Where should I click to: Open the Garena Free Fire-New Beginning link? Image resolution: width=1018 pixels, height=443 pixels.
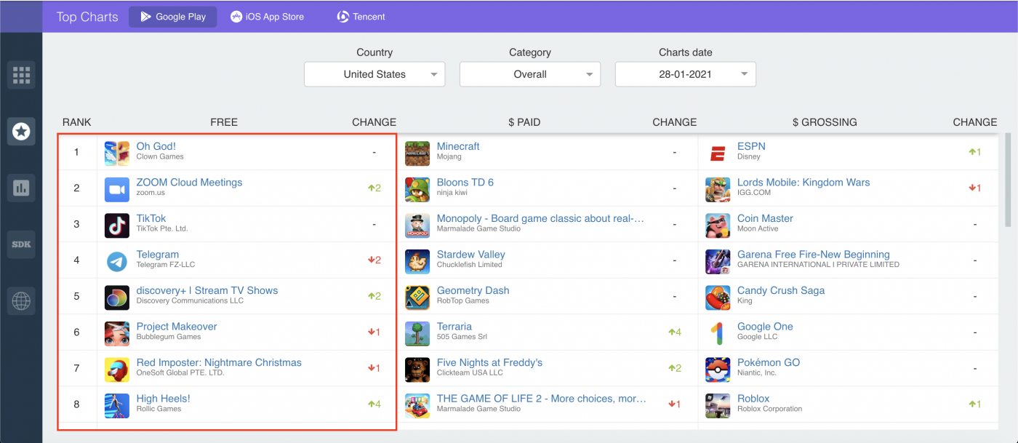[x=814, y=255]
